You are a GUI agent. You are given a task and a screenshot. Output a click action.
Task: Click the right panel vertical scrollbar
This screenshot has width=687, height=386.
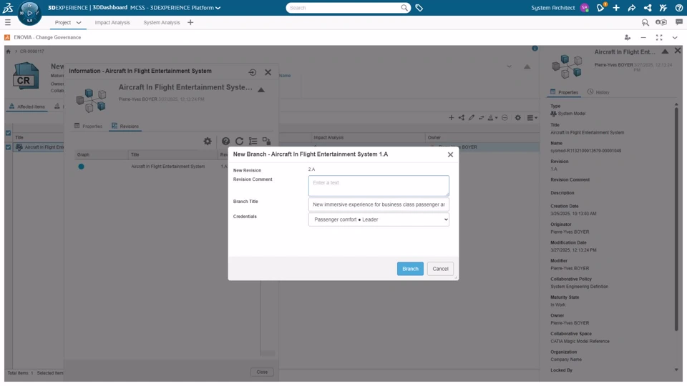tap(676, 219)
